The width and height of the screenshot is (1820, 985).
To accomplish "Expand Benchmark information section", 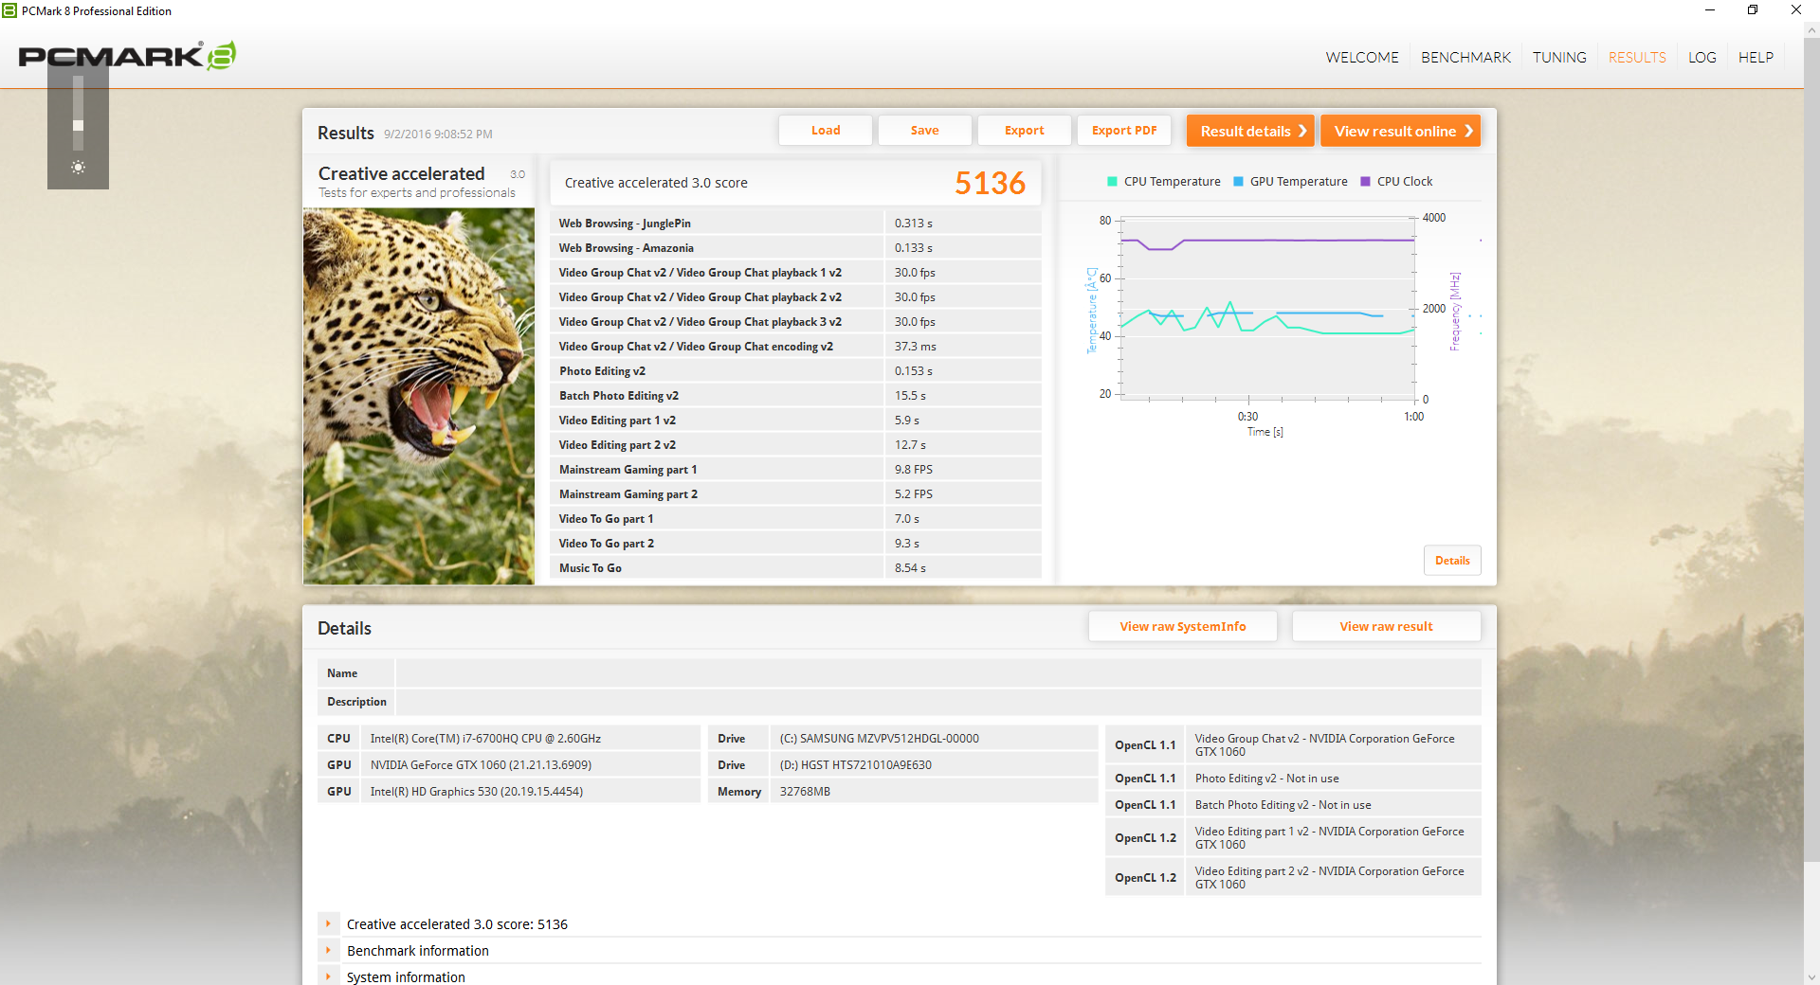I will [x=328, y=950].
